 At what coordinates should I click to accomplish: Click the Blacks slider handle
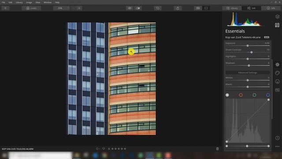(248, 87)
